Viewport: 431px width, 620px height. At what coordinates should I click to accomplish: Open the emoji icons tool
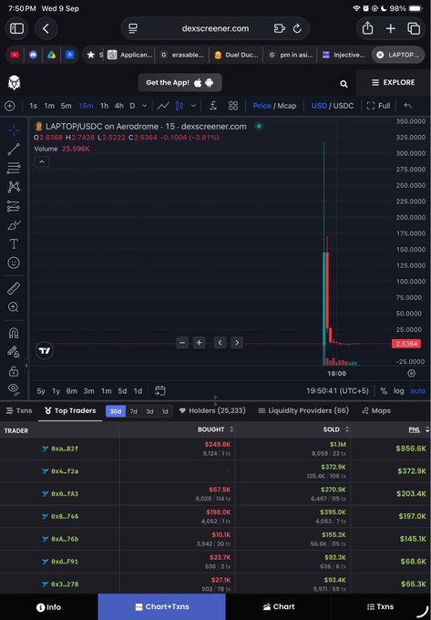[14, 263]
